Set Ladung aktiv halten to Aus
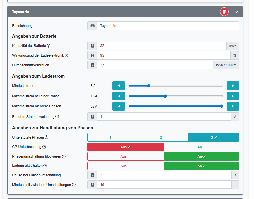This screenshot has width=254, height=199. click(126, 166)
